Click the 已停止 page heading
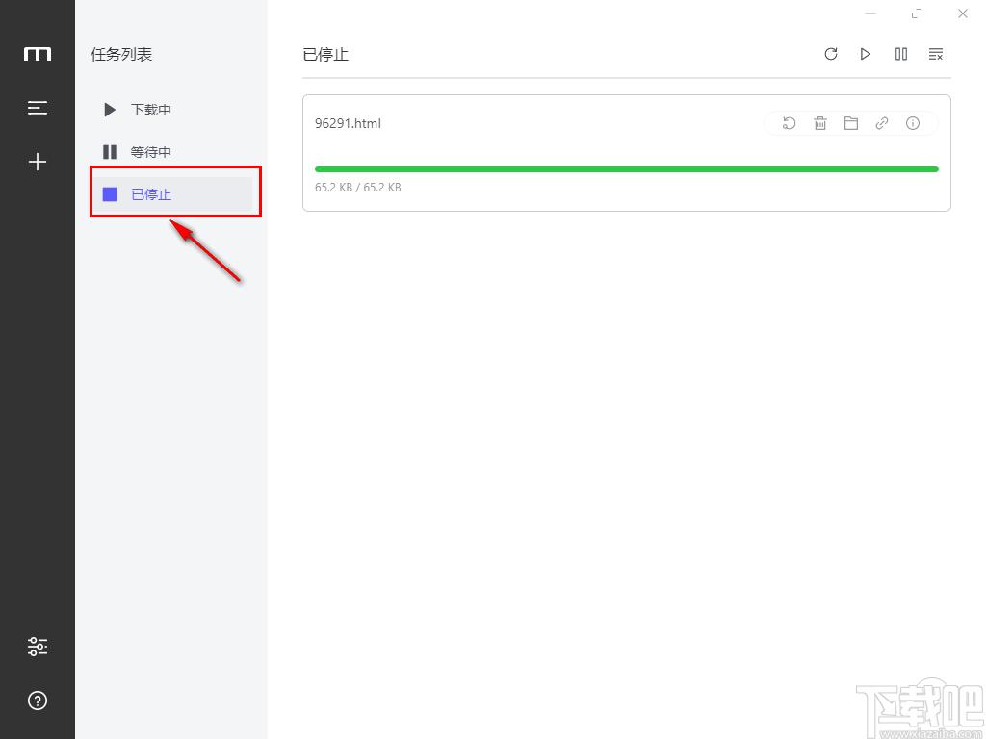986x739 pixels. tap(325, 54)
